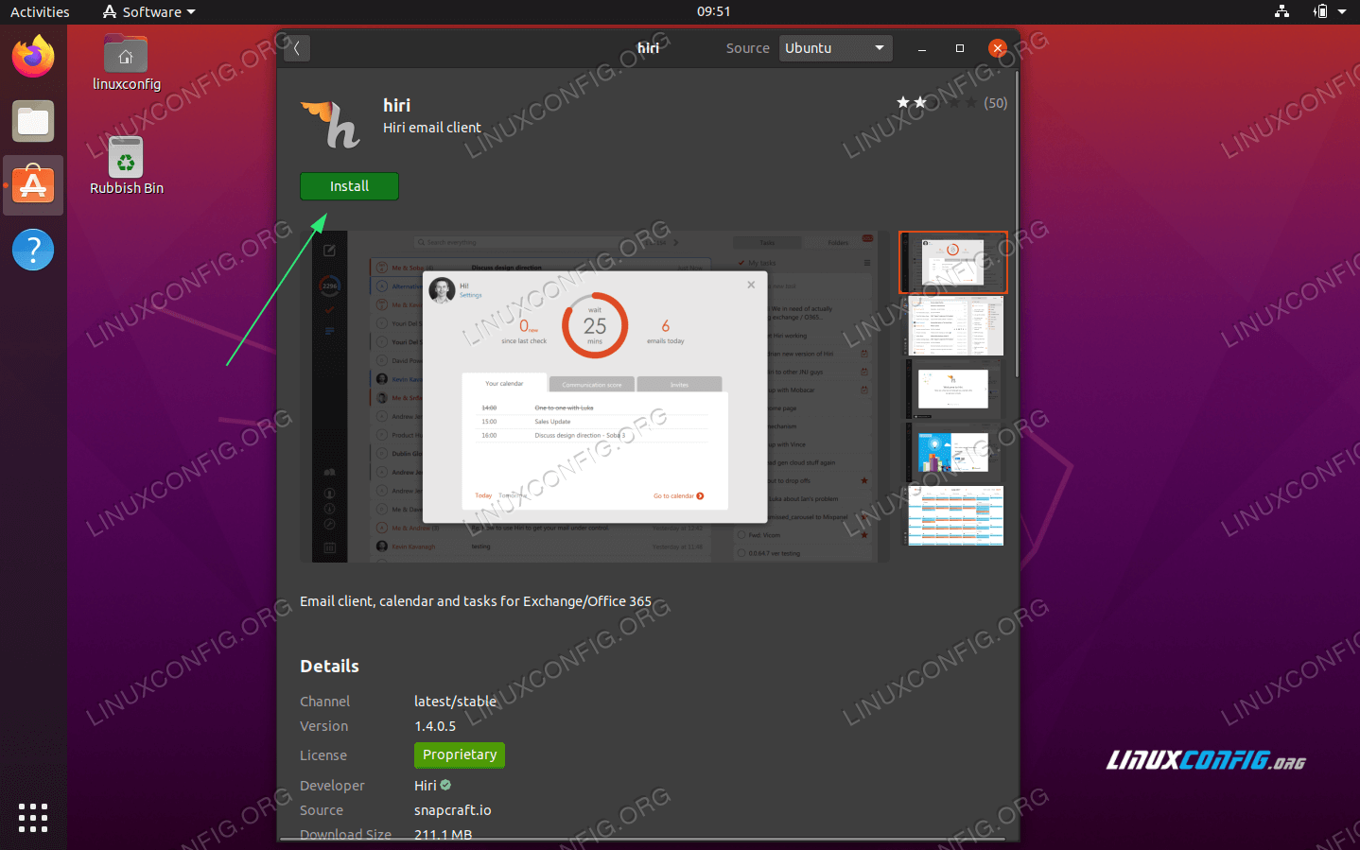The height and width of the screenshot is (850, 1360).
Task: Select the second screenshot thumbnail
Action: tap(953, 326)
